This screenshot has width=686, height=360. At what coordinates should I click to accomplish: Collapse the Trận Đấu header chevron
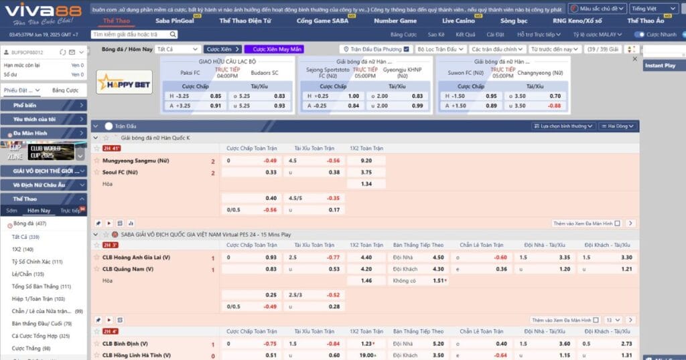[95, 126]
